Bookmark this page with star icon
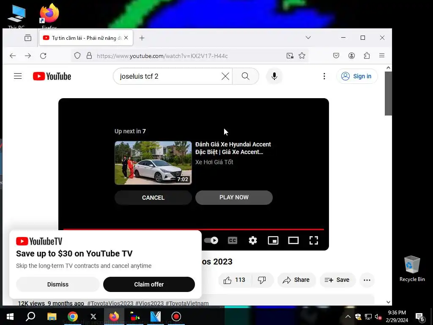The width and height of the screenshot is (433, 325). click(x=302, y=55)
